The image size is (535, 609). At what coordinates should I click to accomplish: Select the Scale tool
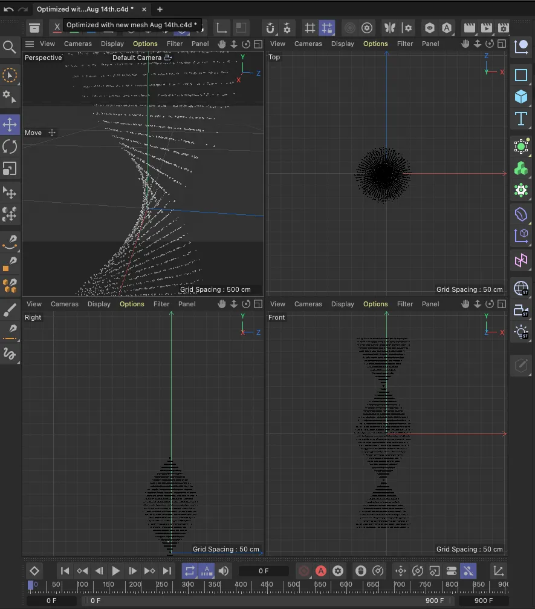pos(10,168)
